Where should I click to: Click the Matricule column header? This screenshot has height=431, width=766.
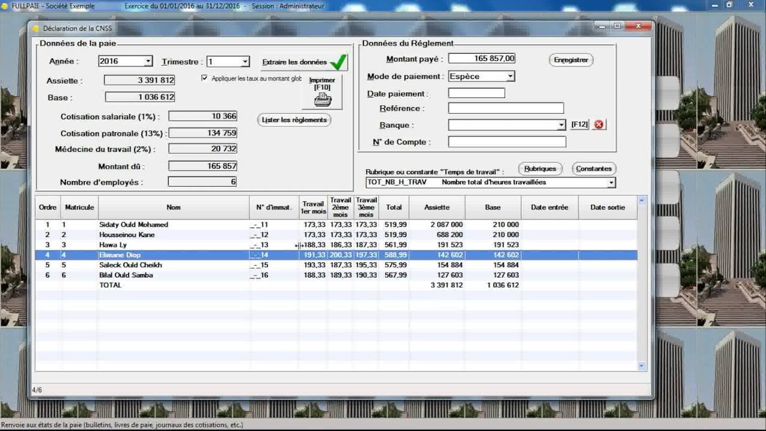pyautogui.click(x=80, y=207)
